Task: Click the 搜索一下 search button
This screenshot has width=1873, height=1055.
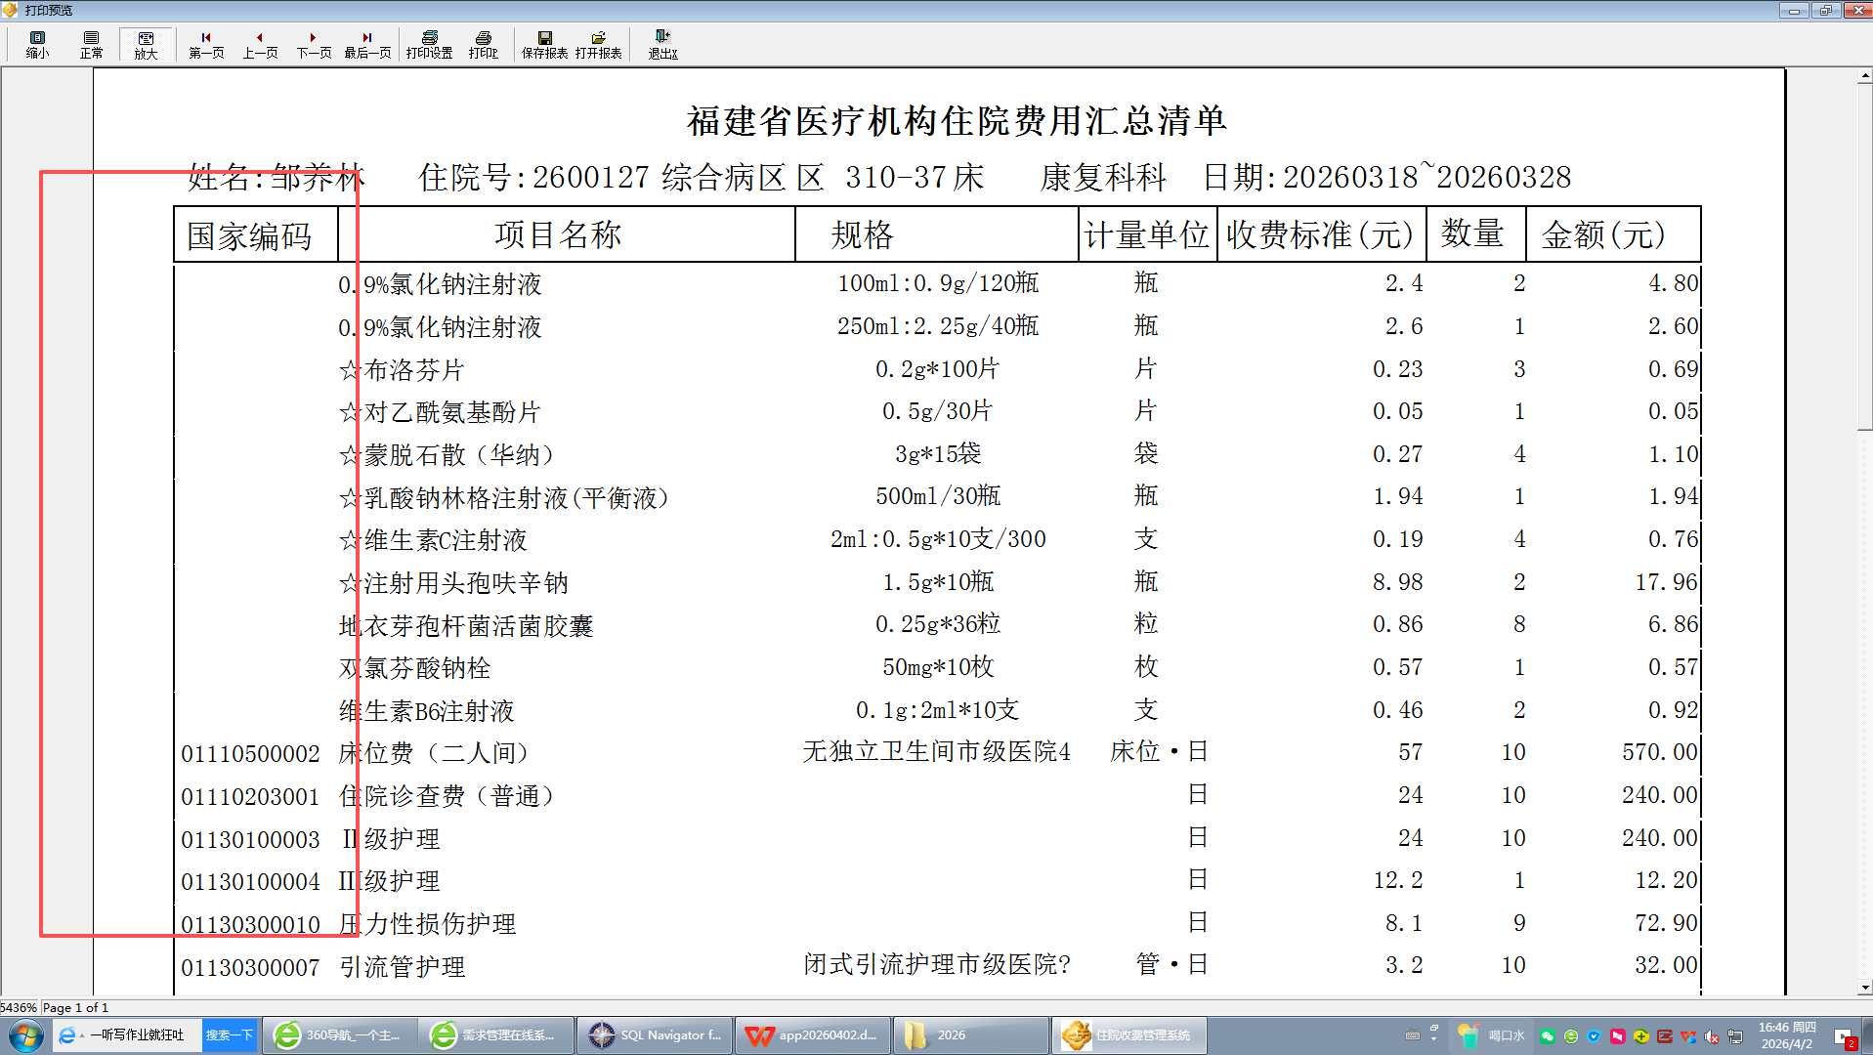Action: 229,1035
